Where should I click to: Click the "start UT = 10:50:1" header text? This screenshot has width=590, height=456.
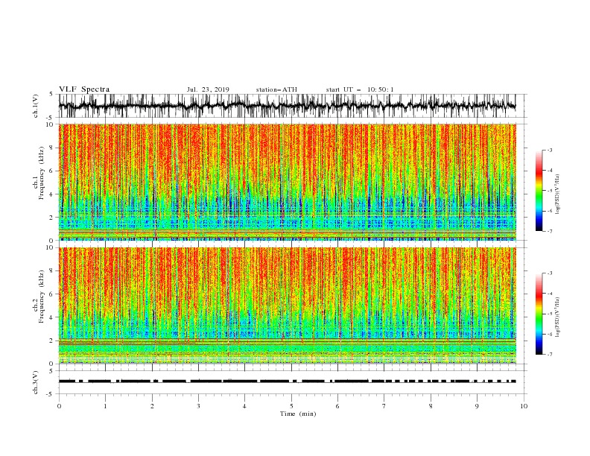(360, 89)
